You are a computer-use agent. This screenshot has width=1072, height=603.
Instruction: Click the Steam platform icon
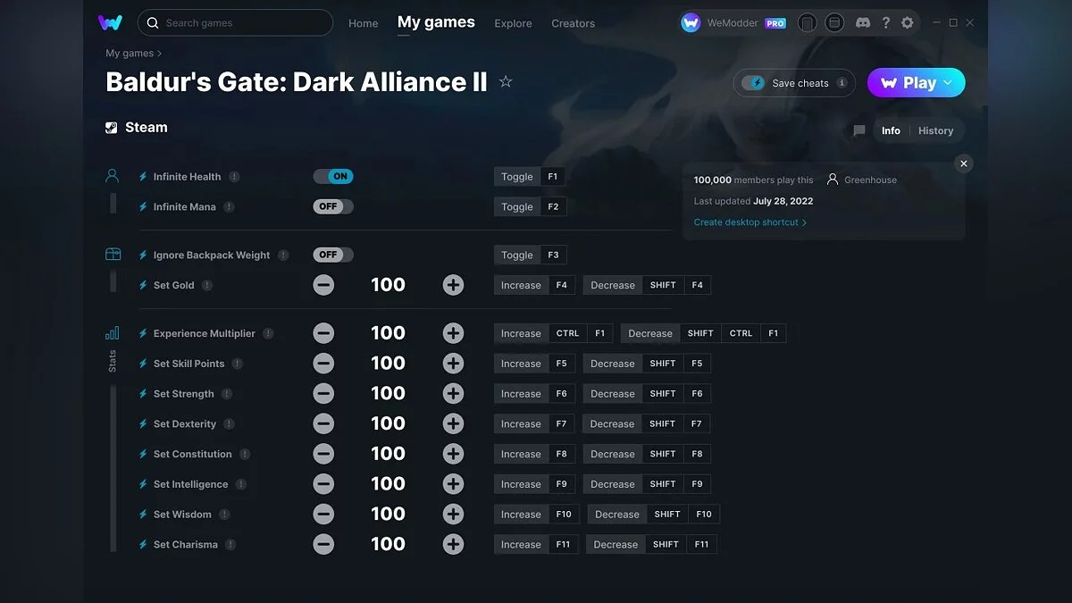point(111,128)
